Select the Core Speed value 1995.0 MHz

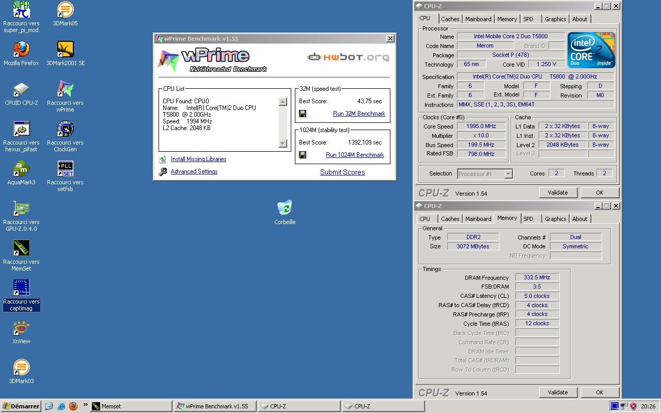pos(481,126)
